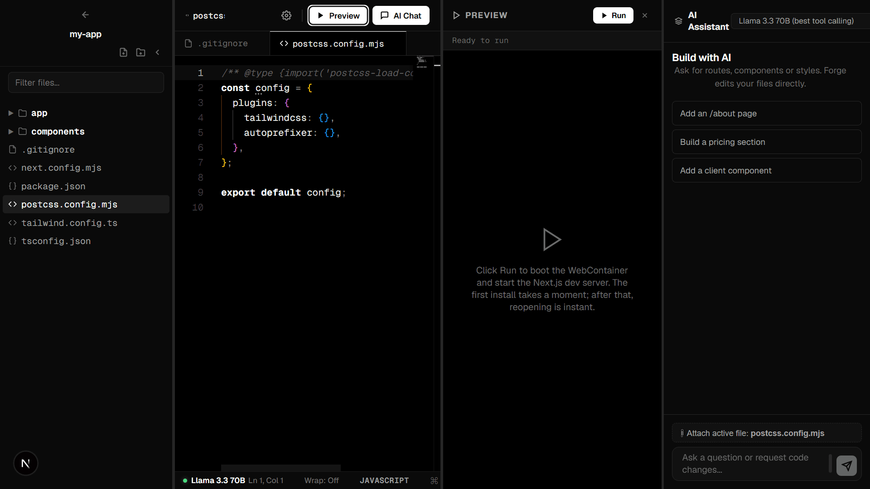870x489 pixels.
Task: Click the code minimap in the editor
Action: pyautogui.click(x=422, y=62)
